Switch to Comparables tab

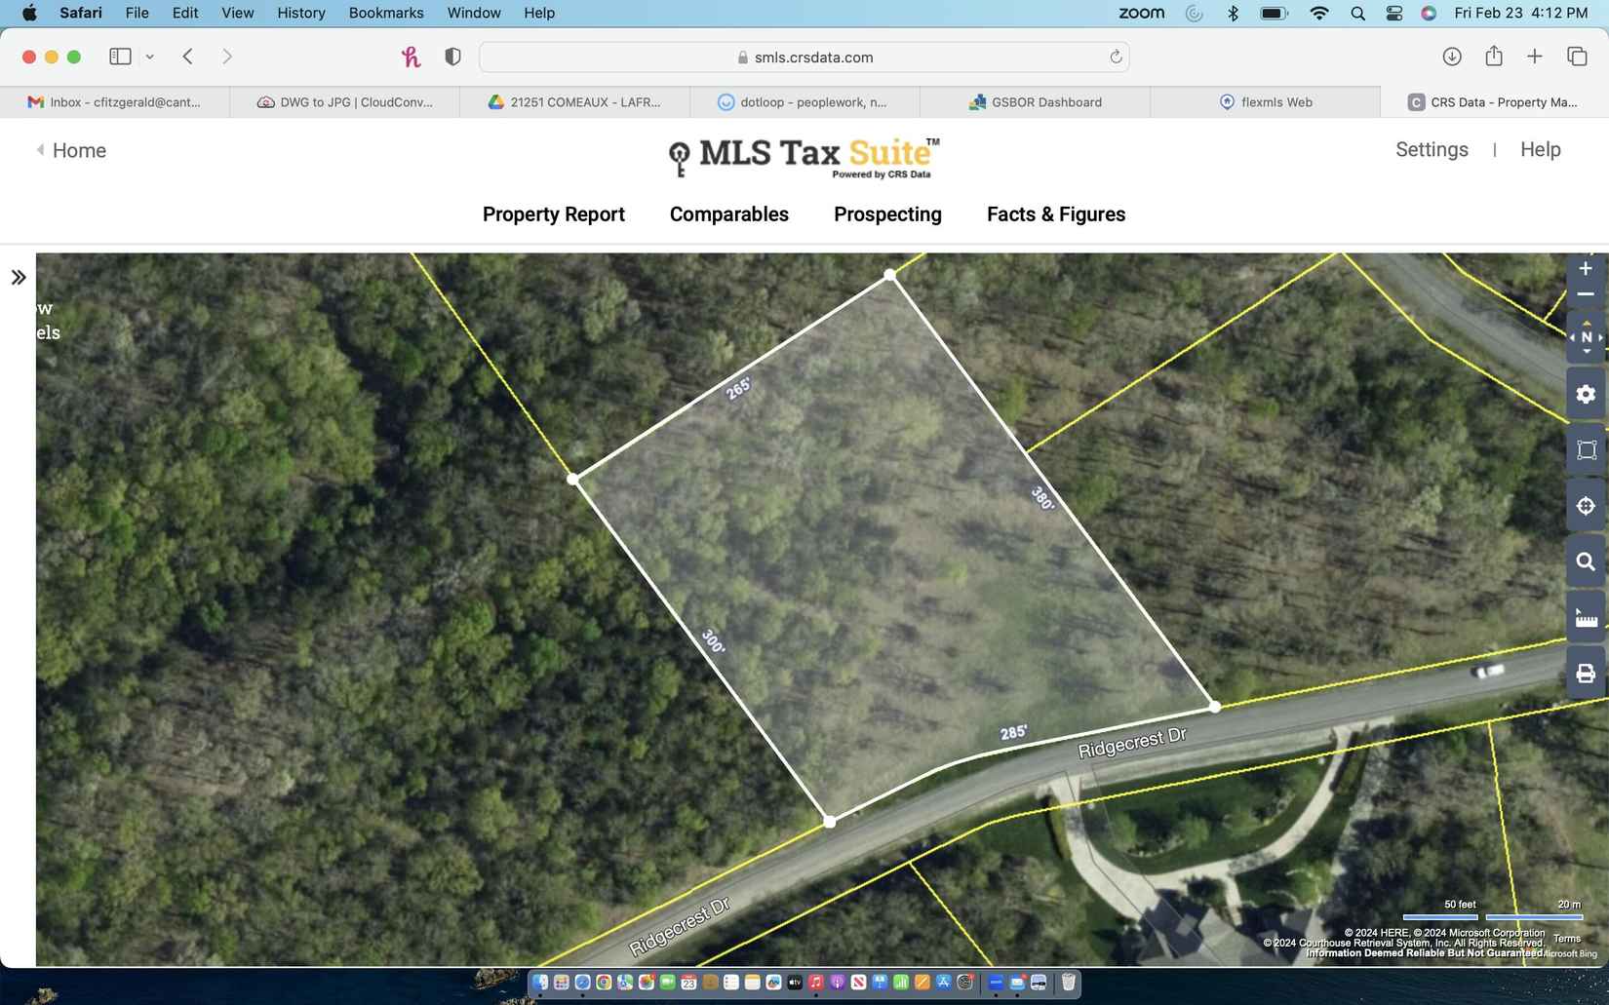[x=728, y=214]
